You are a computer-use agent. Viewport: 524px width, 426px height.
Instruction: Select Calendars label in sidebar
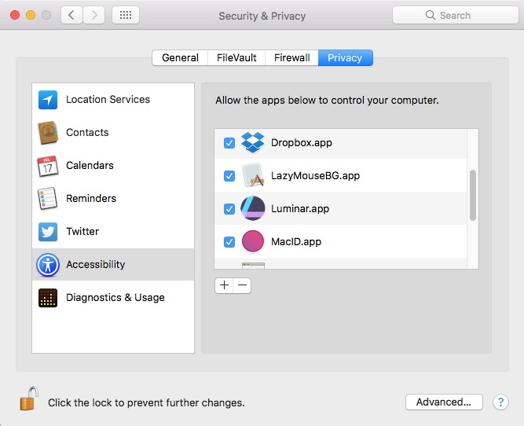point(90,166)
